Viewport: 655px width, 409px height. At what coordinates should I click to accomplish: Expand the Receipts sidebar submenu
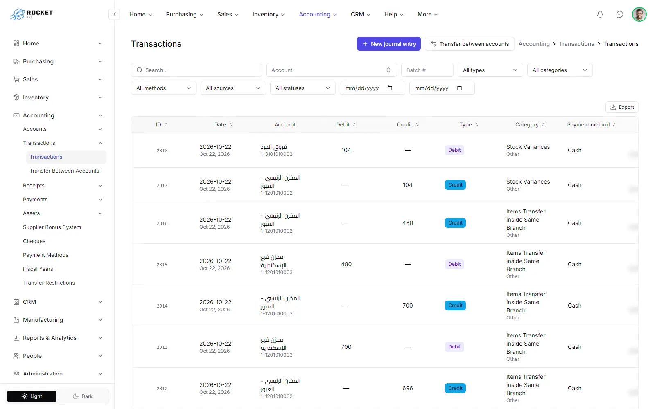click(x=62, y=186)
